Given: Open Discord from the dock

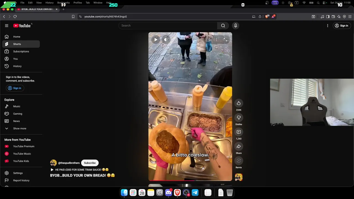Looking at the screenshot, I should [168, 193].
